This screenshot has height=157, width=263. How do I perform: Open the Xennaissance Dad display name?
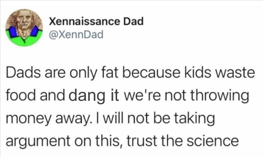pos(96,21)
